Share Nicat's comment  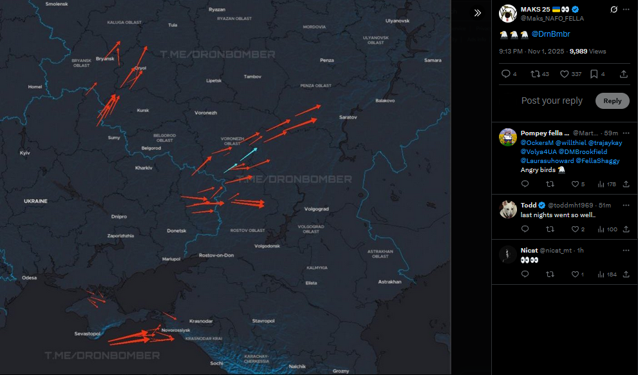coord(626,274)
